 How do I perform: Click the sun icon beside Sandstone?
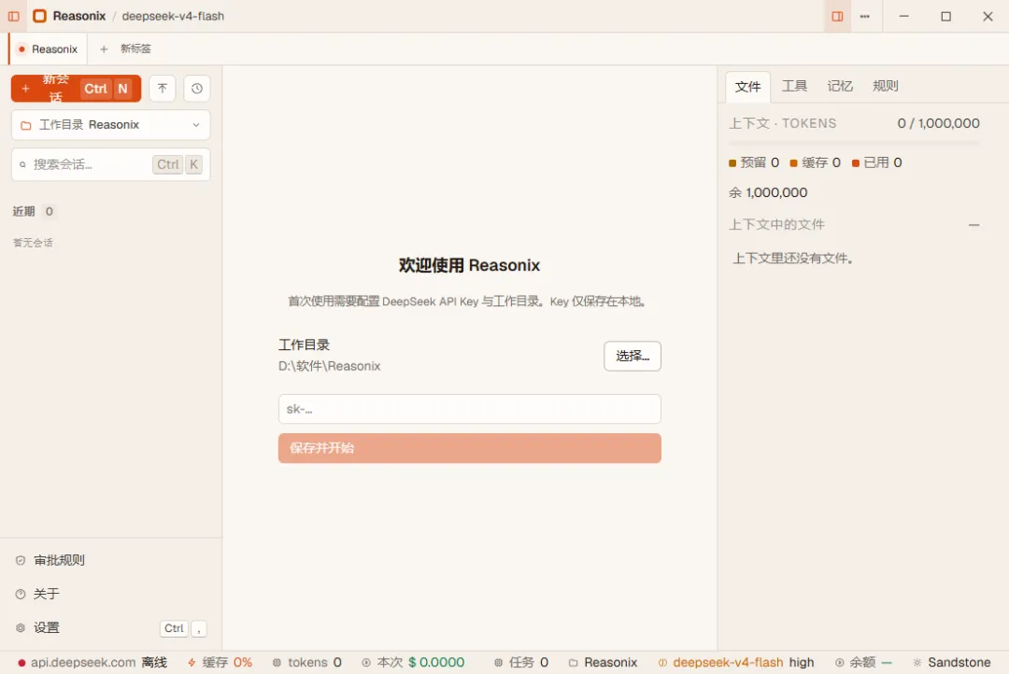pyautogui.click(x=917, y=663)
